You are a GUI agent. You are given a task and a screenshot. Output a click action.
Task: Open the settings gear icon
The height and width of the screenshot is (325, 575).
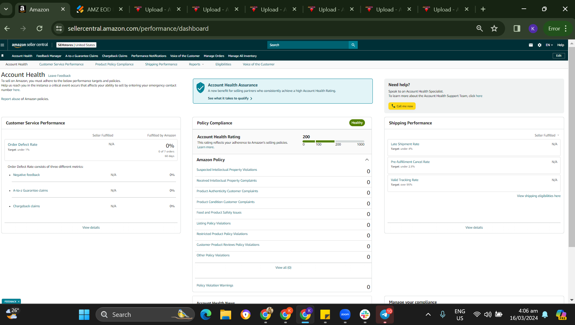539,45
